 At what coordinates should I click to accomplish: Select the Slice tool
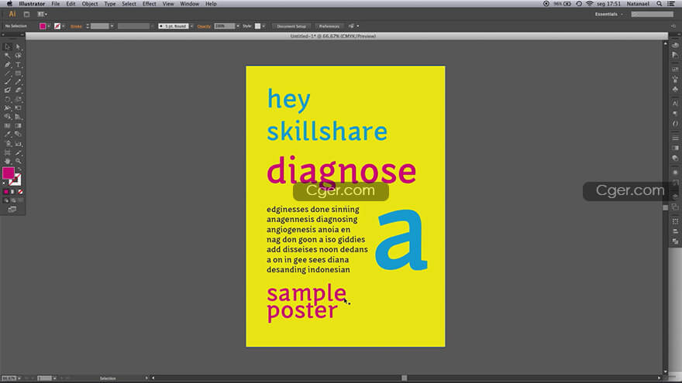pyautogui.click(x=18, y=152)
